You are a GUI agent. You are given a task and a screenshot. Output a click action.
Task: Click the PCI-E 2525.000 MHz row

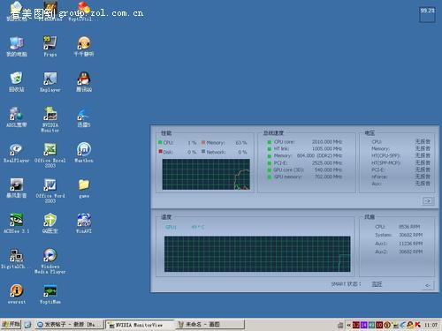point(304,162)
